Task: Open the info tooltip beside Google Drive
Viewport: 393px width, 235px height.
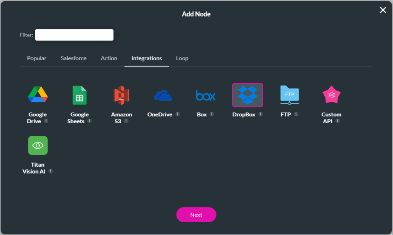Action: pyautogui.click(x=46, y=121)
